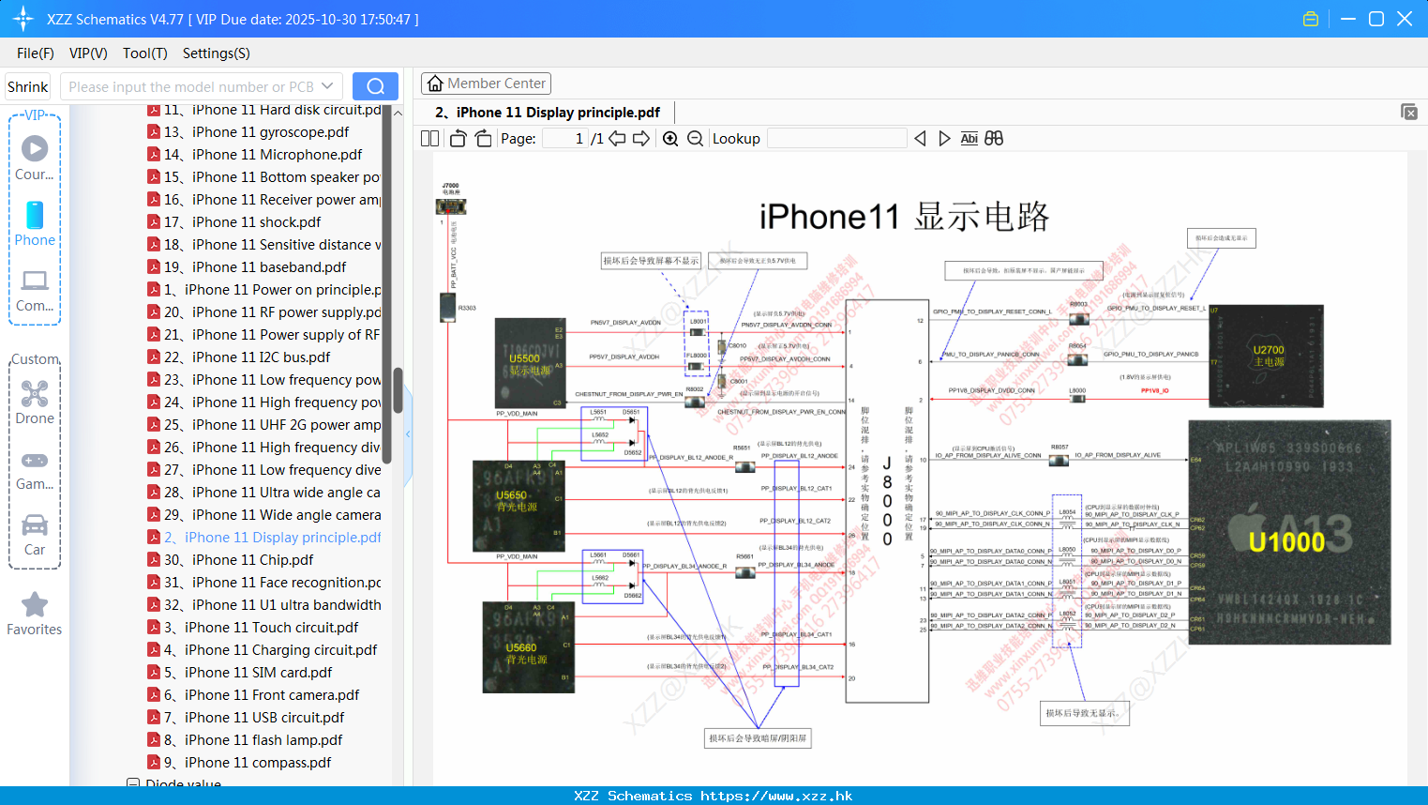Open the Favorites star section
This screenshot has width=1428, height=805.
[x=35, y=614]
